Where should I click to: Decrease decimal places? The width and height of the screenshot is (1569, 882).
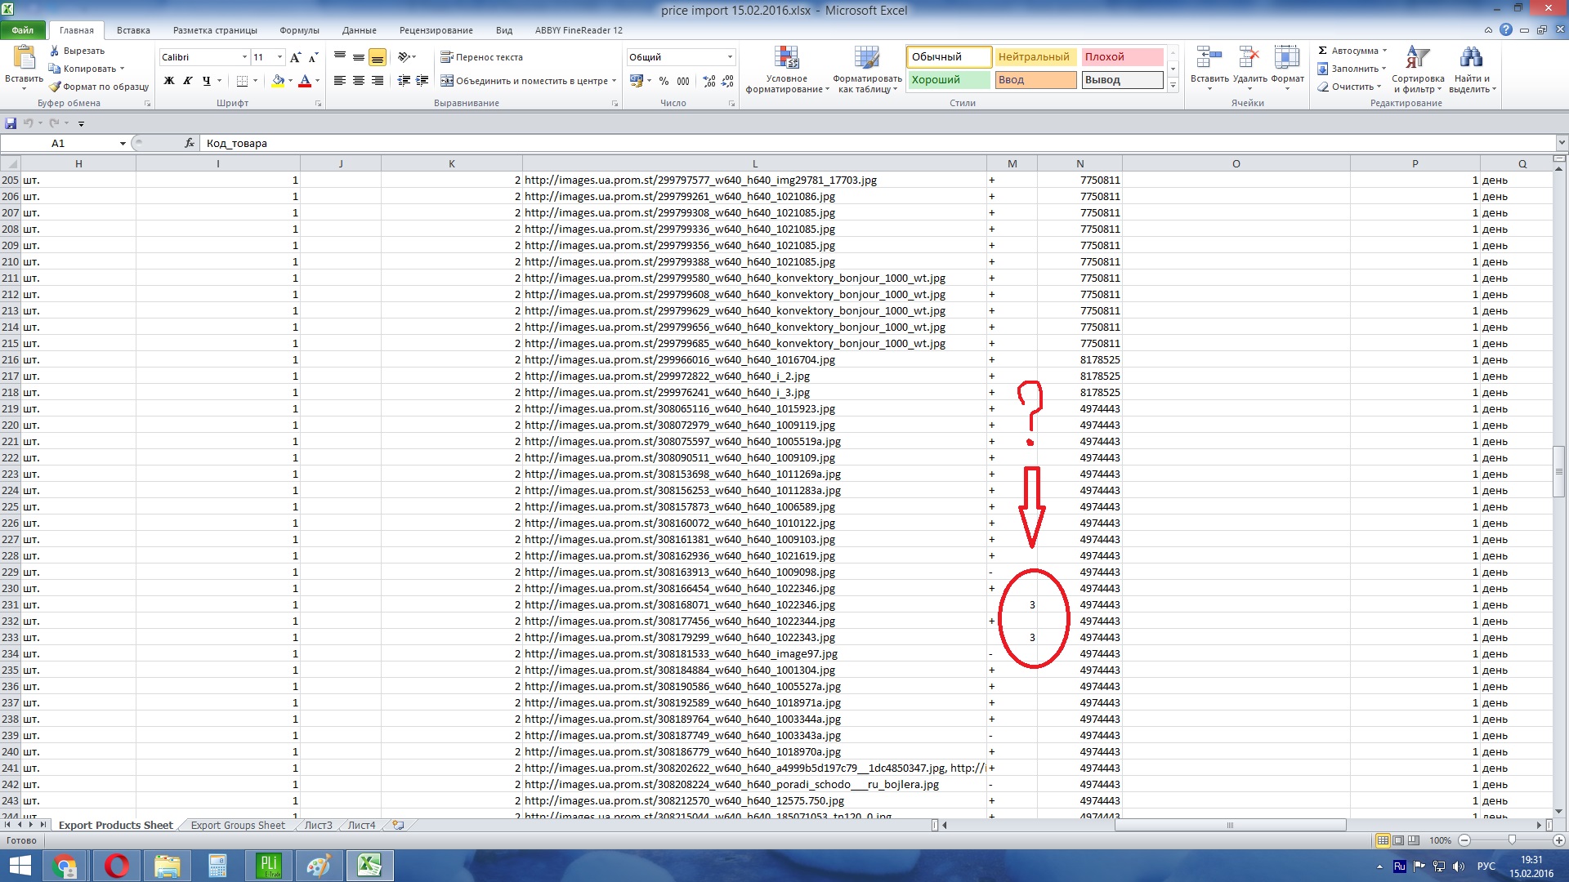[727, 81]
